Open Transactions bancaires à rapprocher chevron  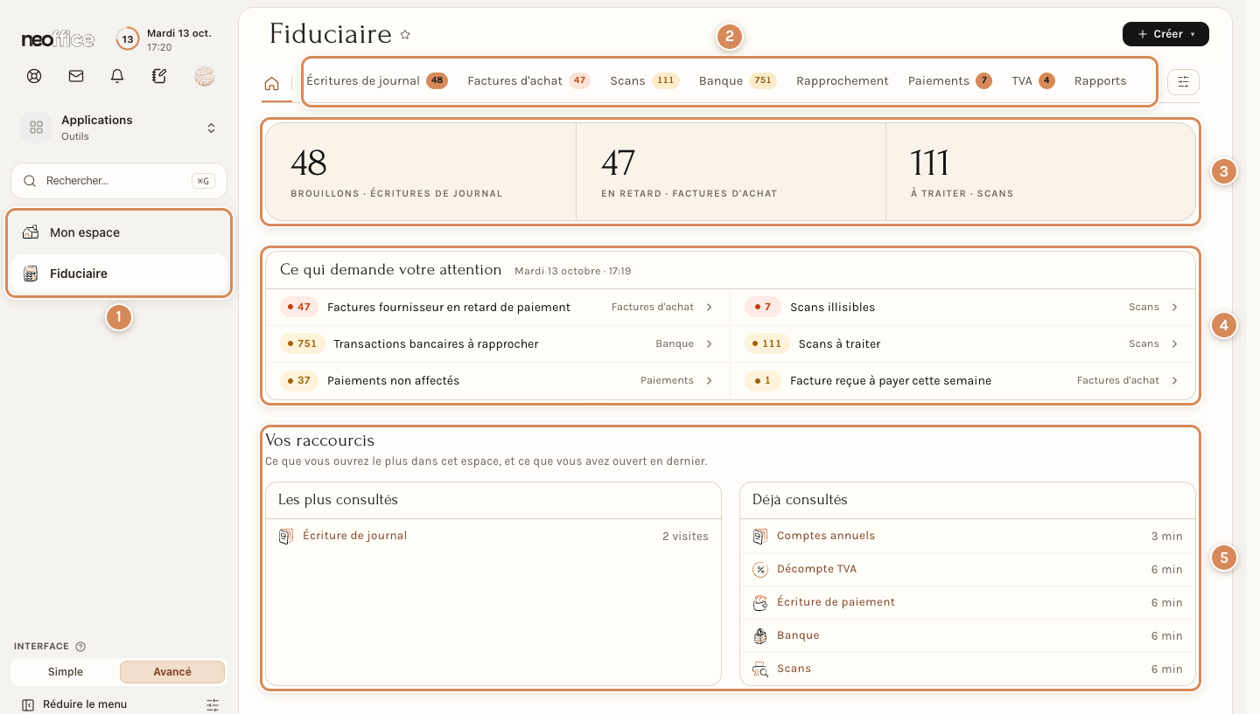click(709, 344)
